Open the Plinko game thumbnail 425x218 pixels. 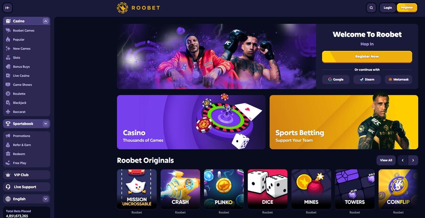[x=224, y=189]
